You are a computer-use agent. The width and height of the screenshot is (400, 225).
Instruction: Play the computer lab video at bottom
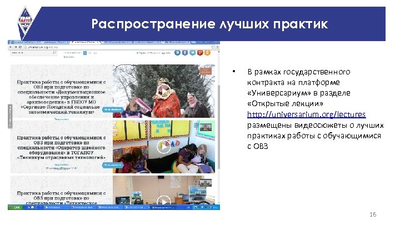(163, 201)
